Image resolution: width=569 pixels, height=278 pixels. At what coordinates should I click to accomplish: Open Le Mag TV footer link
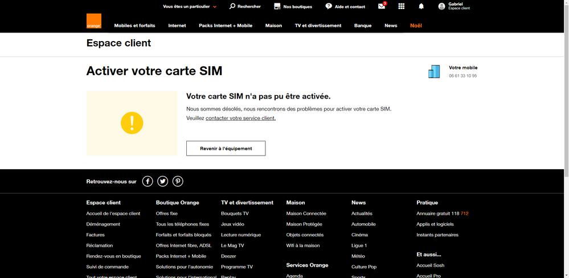click(232, 246)
